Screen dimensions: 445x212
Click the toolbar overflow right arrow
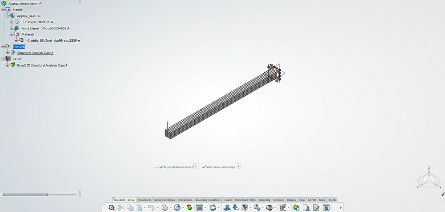[341, 208]
